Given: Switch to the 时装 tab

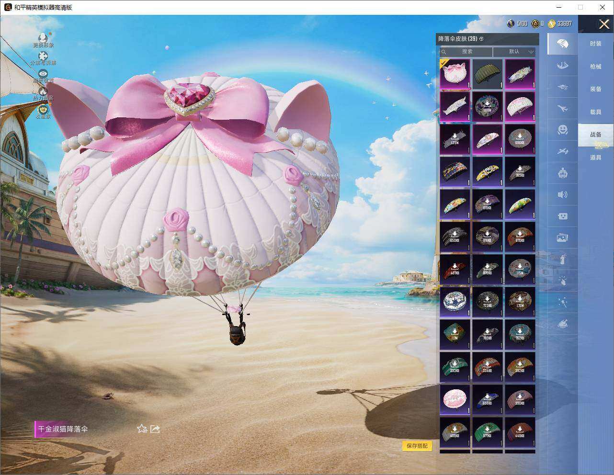Looking at the screenshot, I should [596, 44].
